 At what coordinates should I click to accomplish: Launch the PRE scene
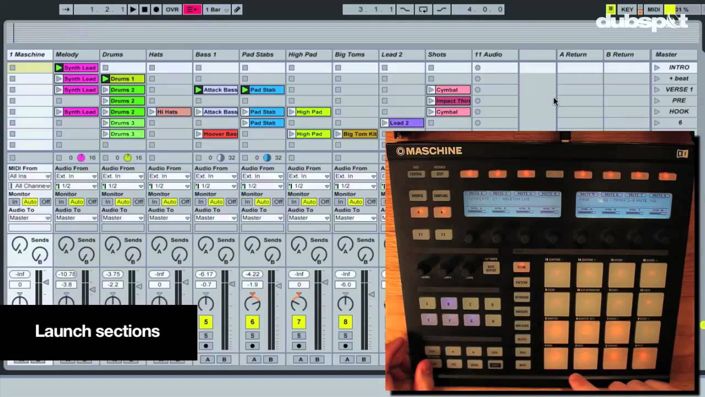coord(657,101)
